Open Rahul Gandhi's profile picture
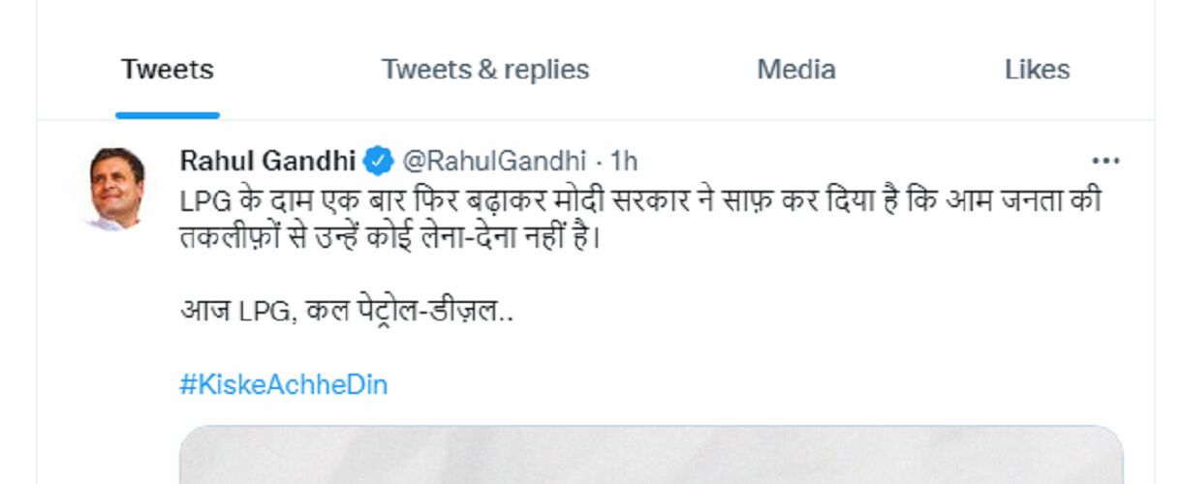The width and height of the screenshot is (1182, 484). (117, 188)
